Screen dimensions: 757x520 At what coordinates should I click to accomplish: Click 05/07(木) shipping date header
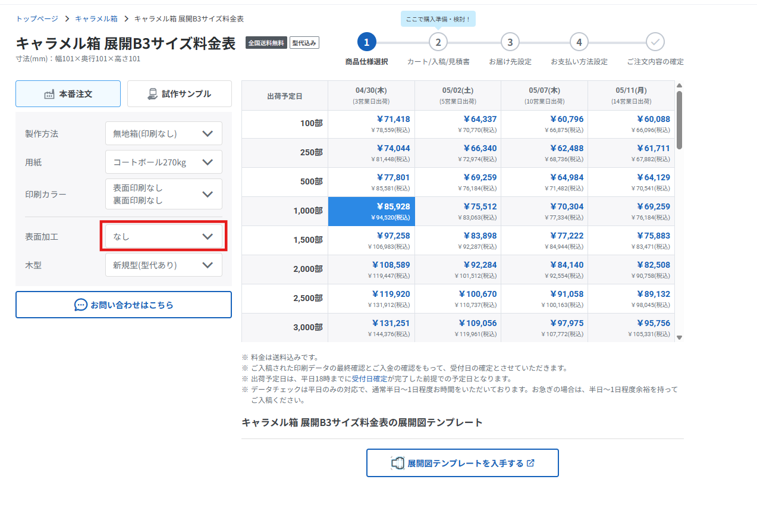545,95
